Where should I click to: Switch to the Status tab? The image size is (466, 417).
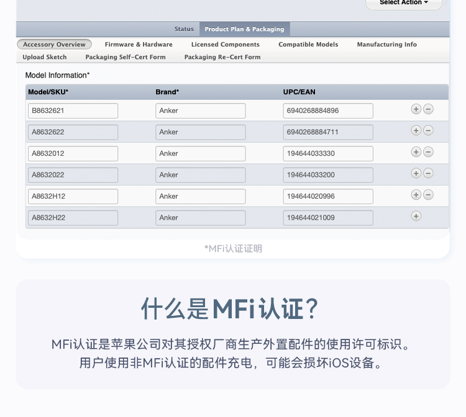[x=184, y=29]
